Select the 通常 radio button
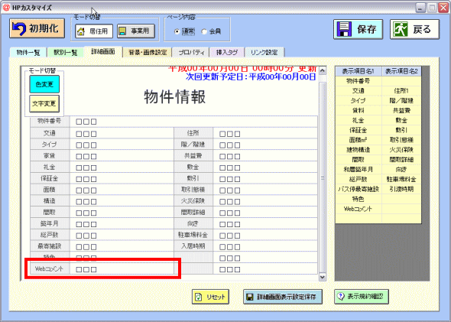Viewport: 451px width, 322px height. [x=177, y=31]
